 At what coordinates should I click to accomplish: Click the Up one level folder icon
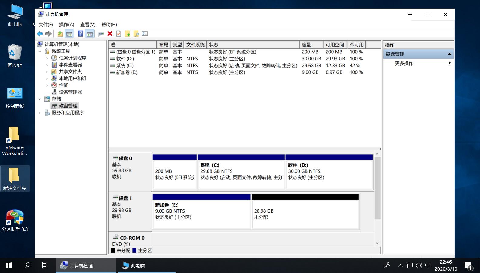pos(60,34)
